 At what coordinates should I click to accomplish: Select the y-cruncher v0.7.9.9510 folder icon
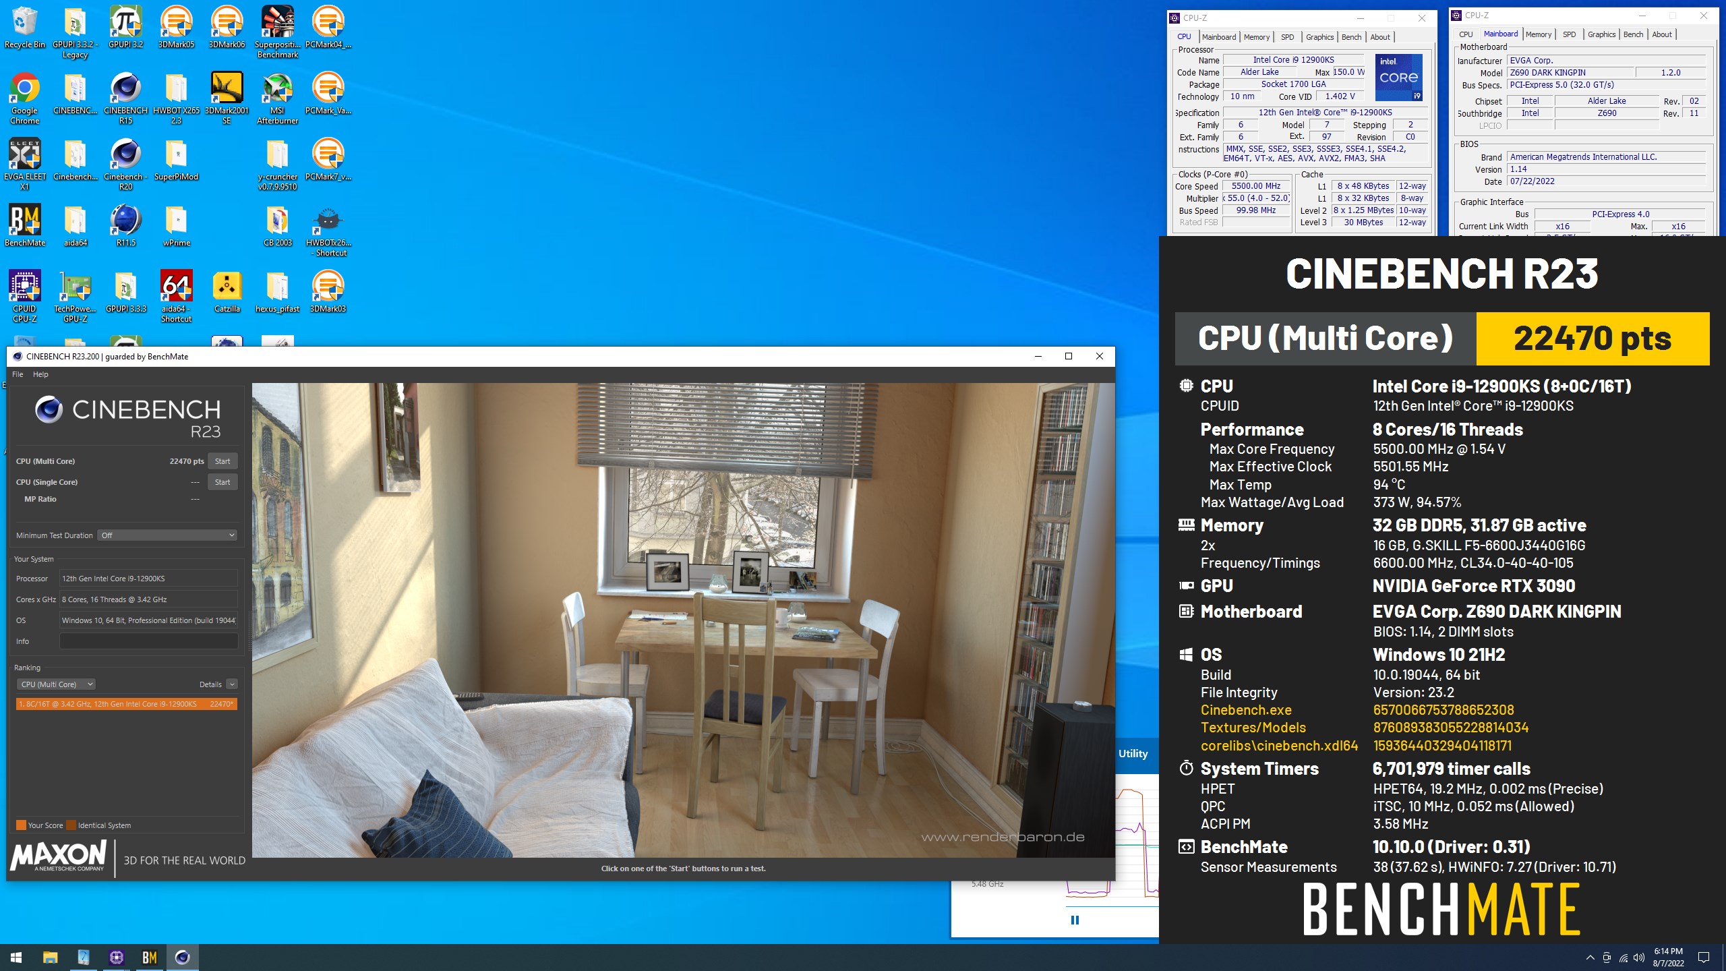coord(278,165)
